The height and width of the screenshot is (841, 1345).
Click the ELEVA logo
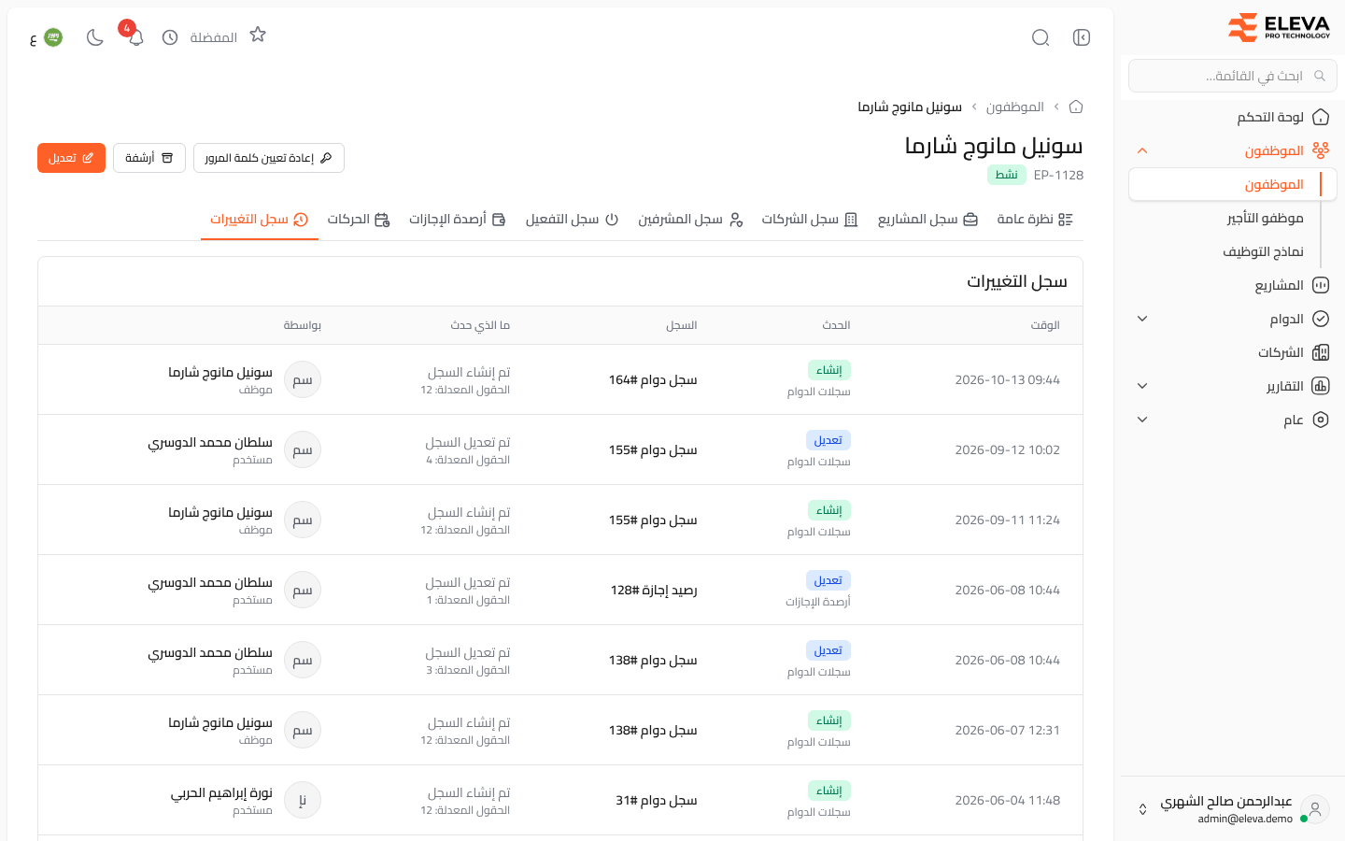click(1279, 27)
